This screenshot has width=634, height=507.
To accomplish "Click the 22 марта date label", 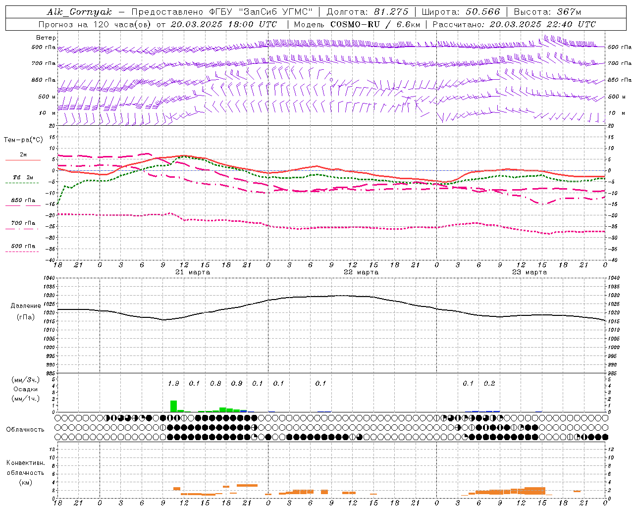I will (361, 272).
